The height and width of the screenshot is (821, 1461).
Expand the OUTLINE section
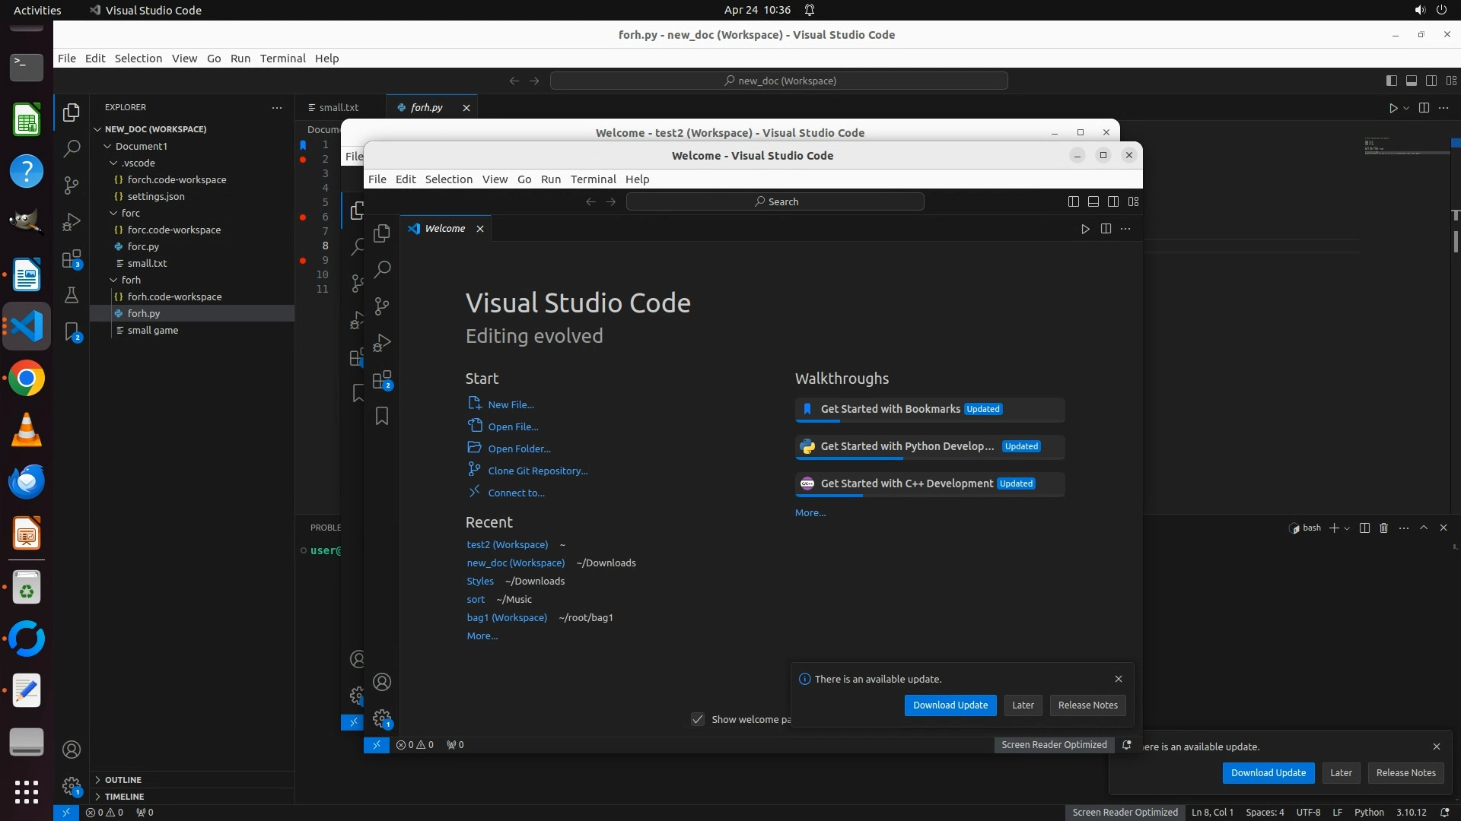point(123,780)
